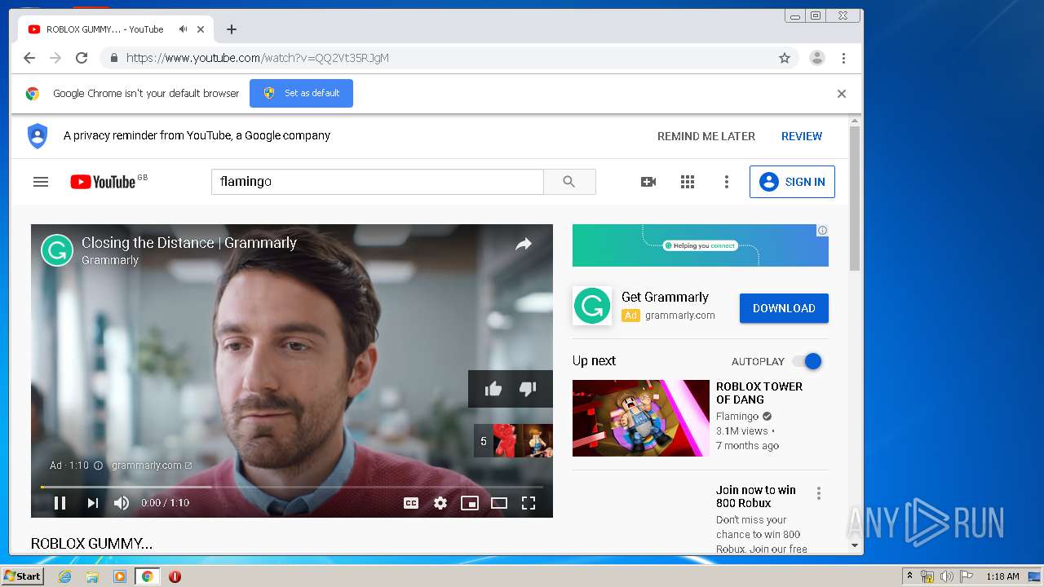The image size is (1044, 587).
Task: Pause the video playback
Action: click(x=60, y=503)
